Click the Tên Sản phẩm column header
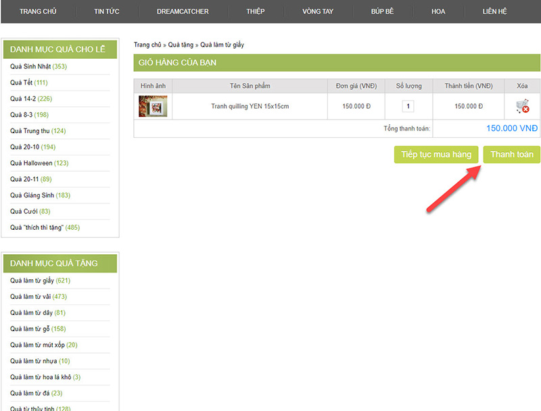Screen dimensions: 541x411 tap(250, 86)
